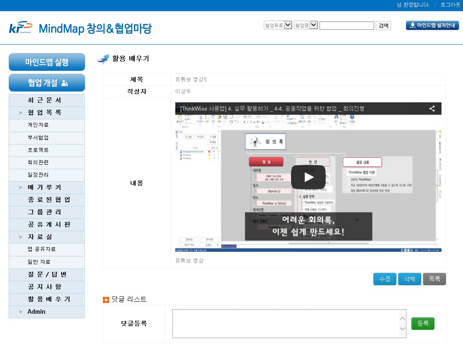Open the 자료실 menu label
Image resolution: width=463 pixels, height=348 pixels.
click(40, 237)
